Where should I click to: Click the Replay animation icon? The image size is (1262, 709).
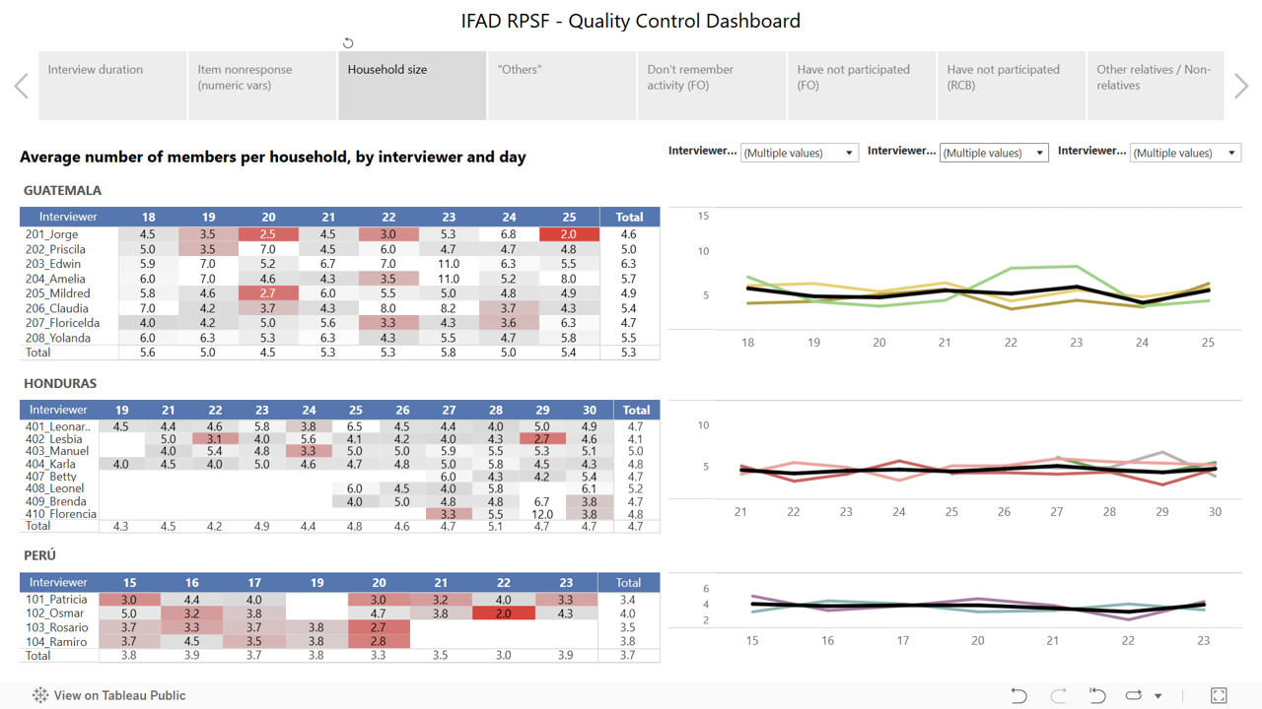point(1134,695)
